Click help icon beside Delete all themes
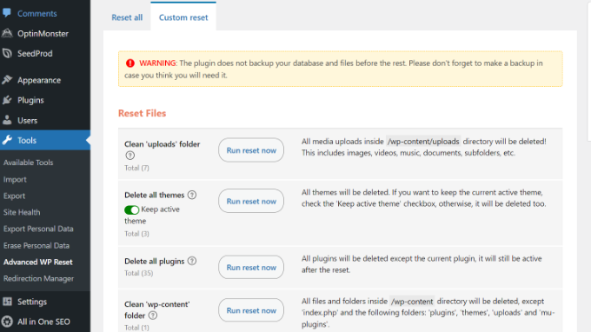Image resolution: width=591 pixels, height=332 pixels. tap(192, 195)
